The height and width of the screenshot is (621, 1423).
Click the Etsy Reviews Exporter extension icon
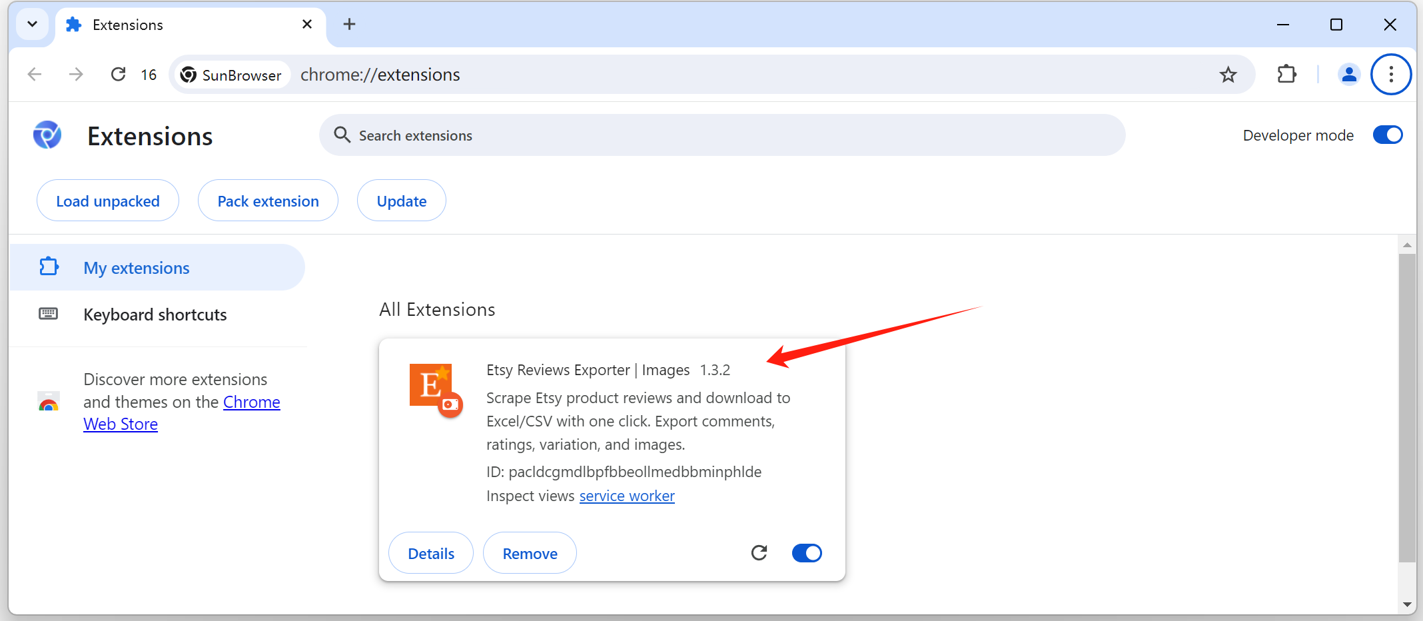pos(436,390)
